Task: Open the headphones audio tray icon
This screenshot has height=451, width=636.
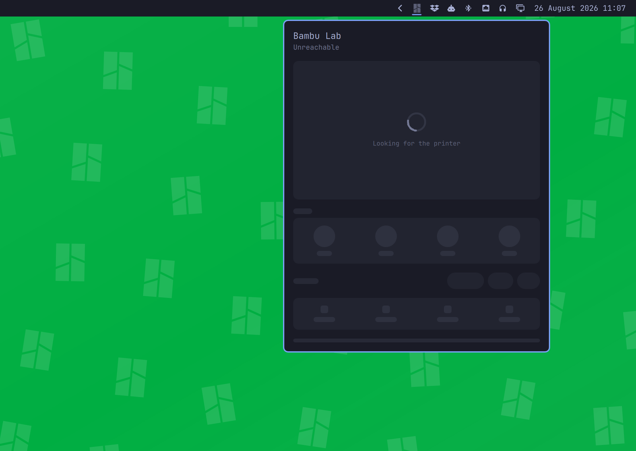Action: (502, 8)
